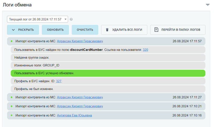Select the 'Измененные поля: GROUP_ID' log row
Viewport: 214px width, 127px height.
pyautogui.click(x=108, y=65)
